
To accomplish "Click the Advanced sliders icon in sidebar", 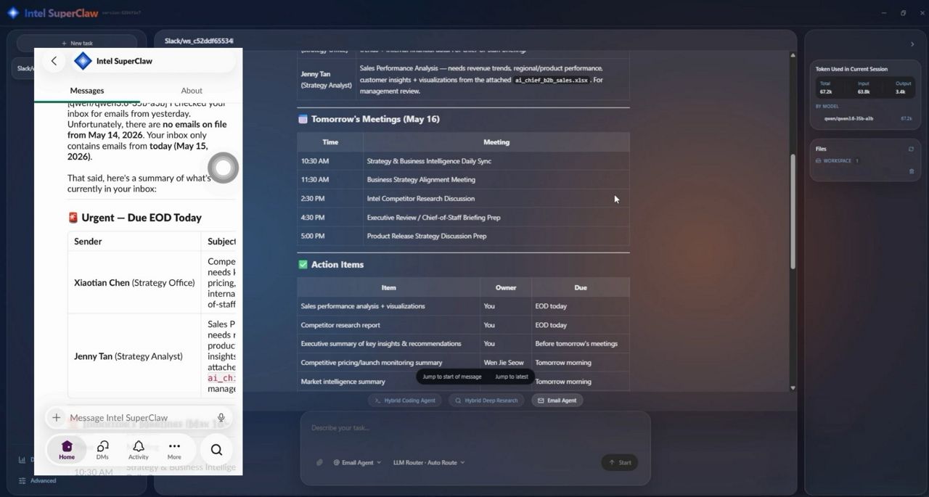I will click(x=22, y=480).
